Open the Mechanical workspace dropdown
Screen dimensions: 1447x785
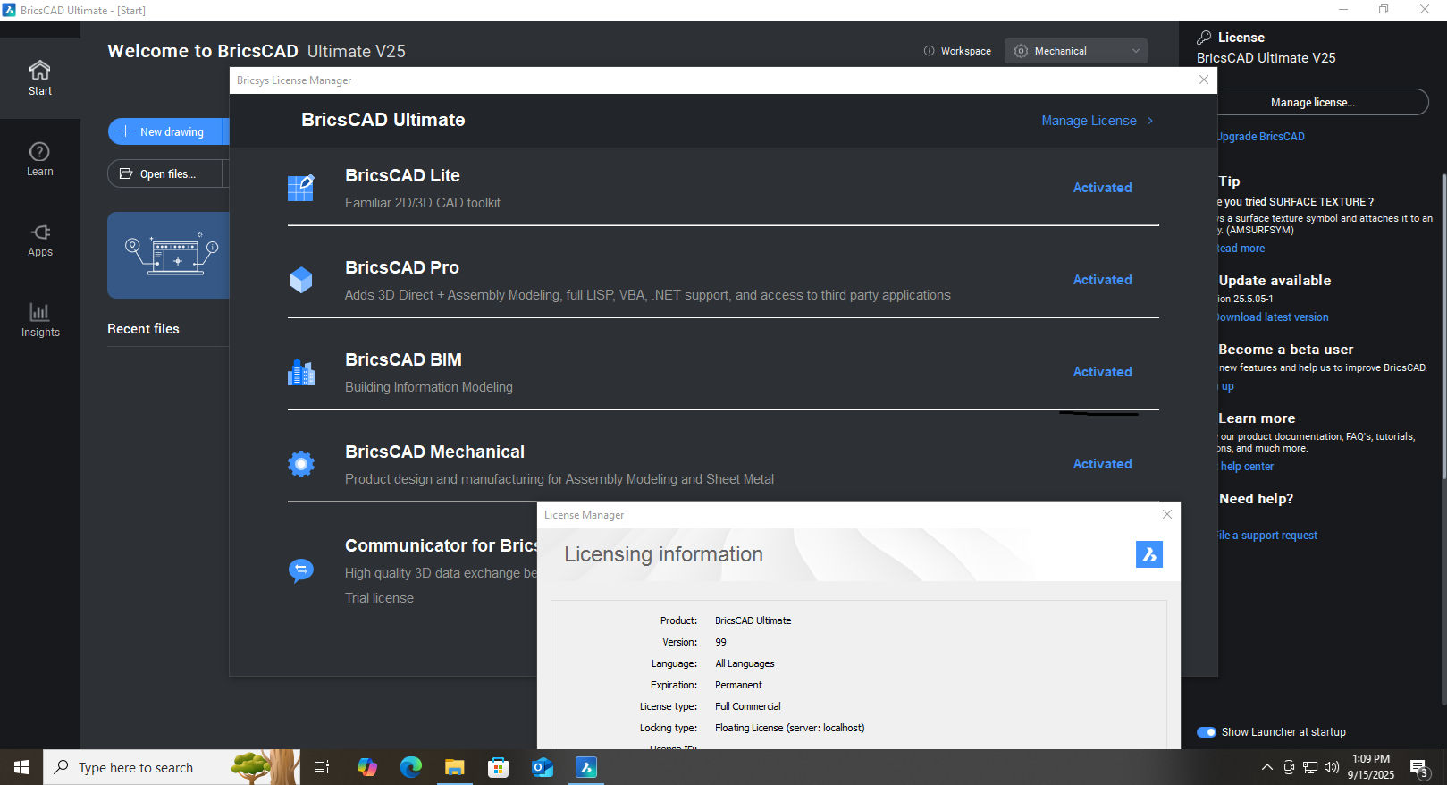[1076, 51]
